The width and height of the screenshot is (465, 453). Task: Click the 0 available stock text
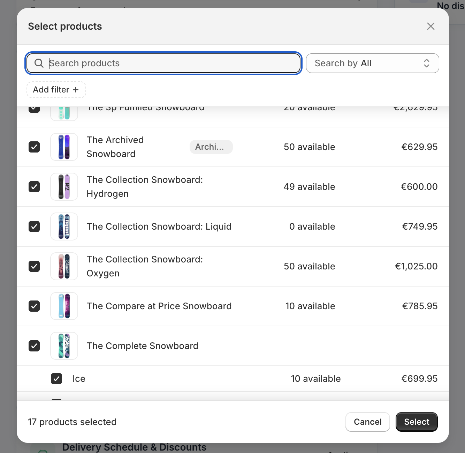[x=312, y=226]
